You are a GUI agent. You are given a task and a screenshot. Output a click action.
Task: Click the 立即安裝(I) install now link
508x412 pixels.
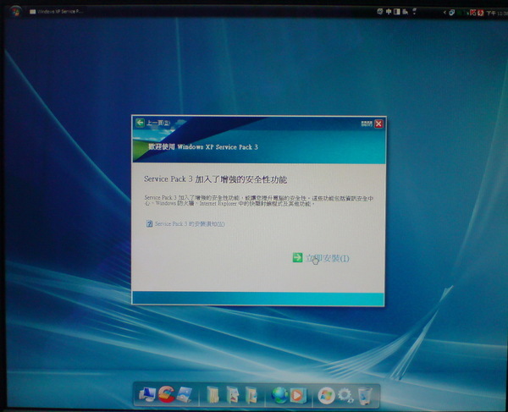[x=327, y=258]
